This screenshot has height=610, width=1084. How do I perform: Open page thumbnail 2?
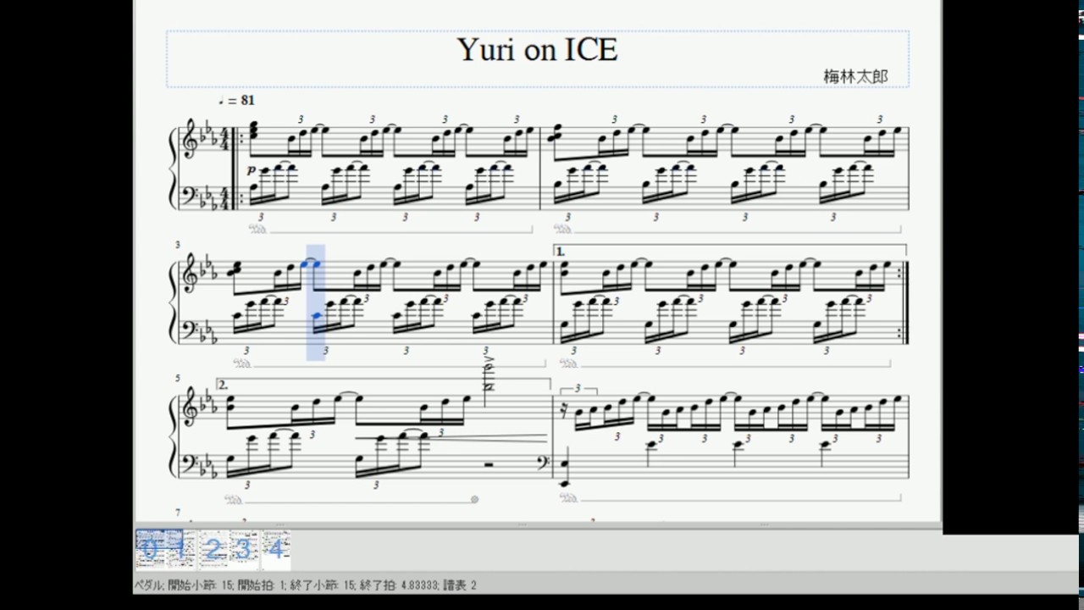pyautogui.click(x=211, y=549)
